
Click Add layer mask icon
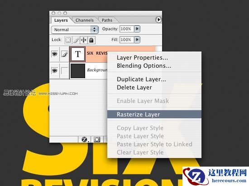point(97,139)
